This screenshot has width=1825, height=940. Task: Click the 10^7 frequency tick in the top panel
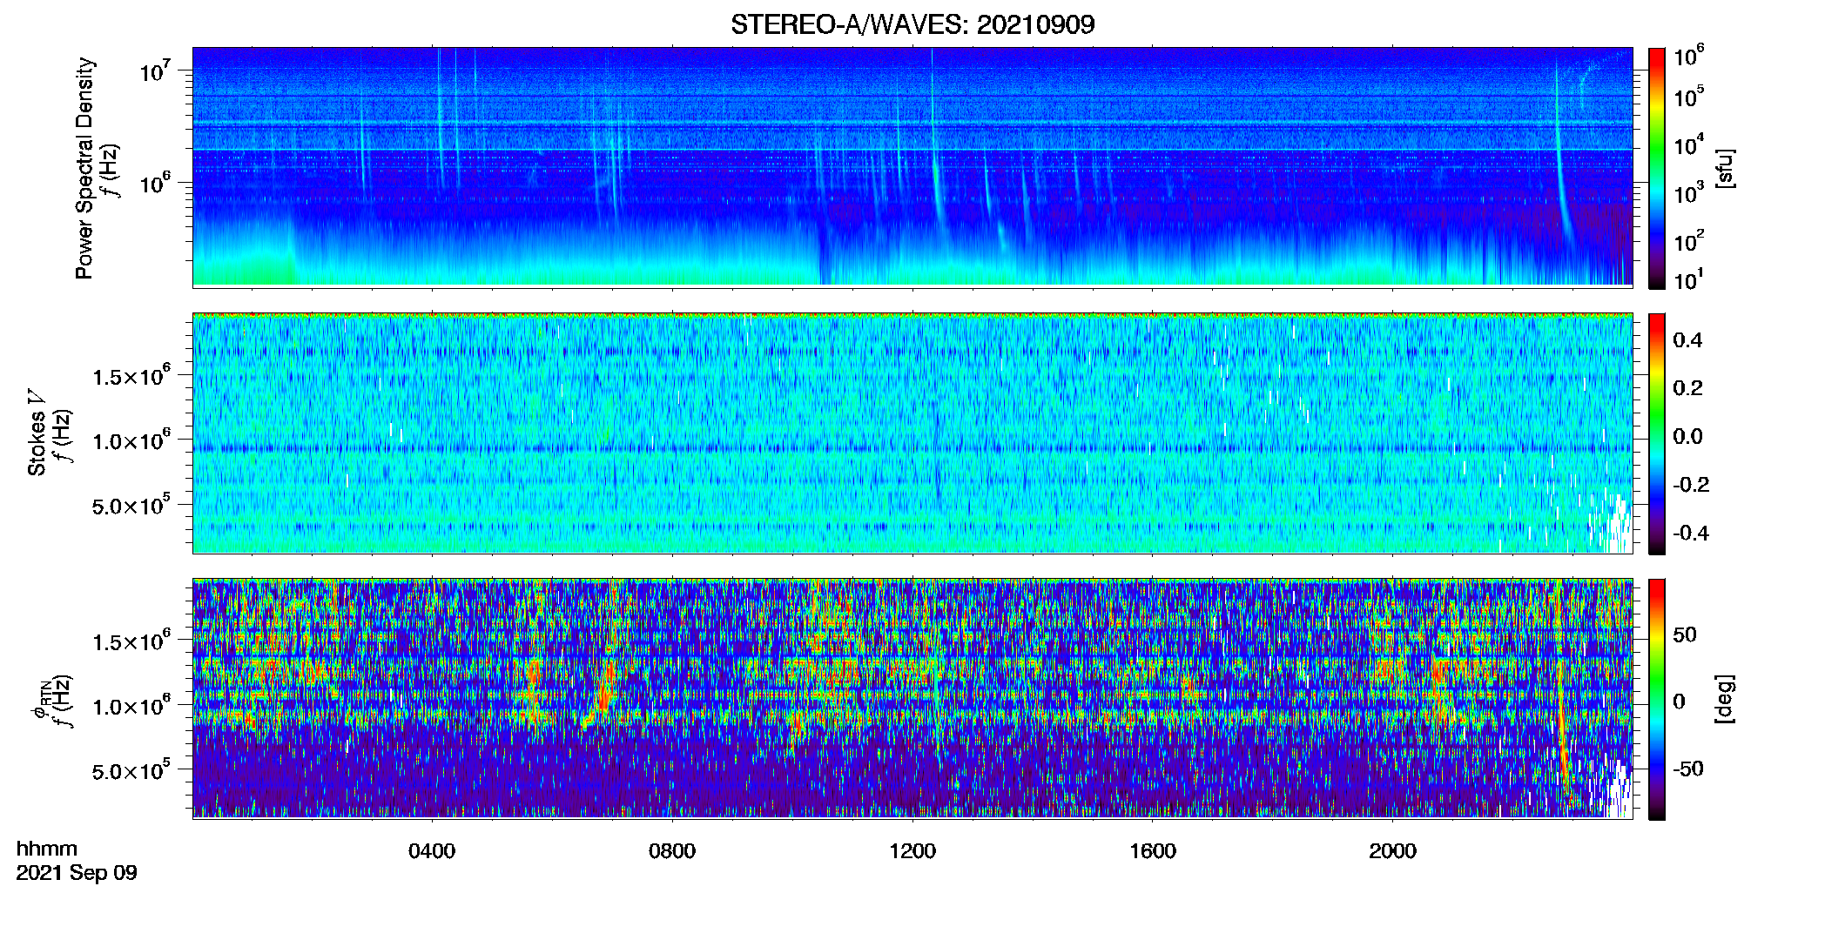(154, 70)
